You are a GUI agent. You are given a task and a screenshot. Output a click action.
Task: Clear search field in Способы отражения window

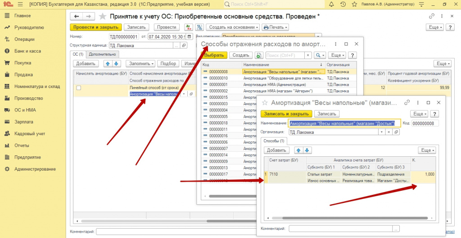click(x=307, y=55)
